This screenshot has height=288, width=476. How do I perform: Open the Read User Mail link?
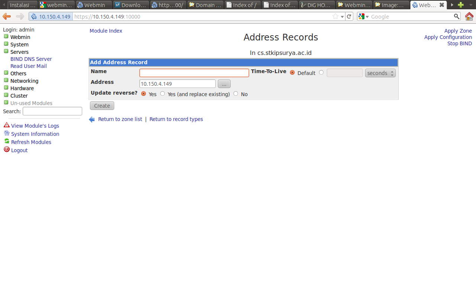tap(29, 66)
